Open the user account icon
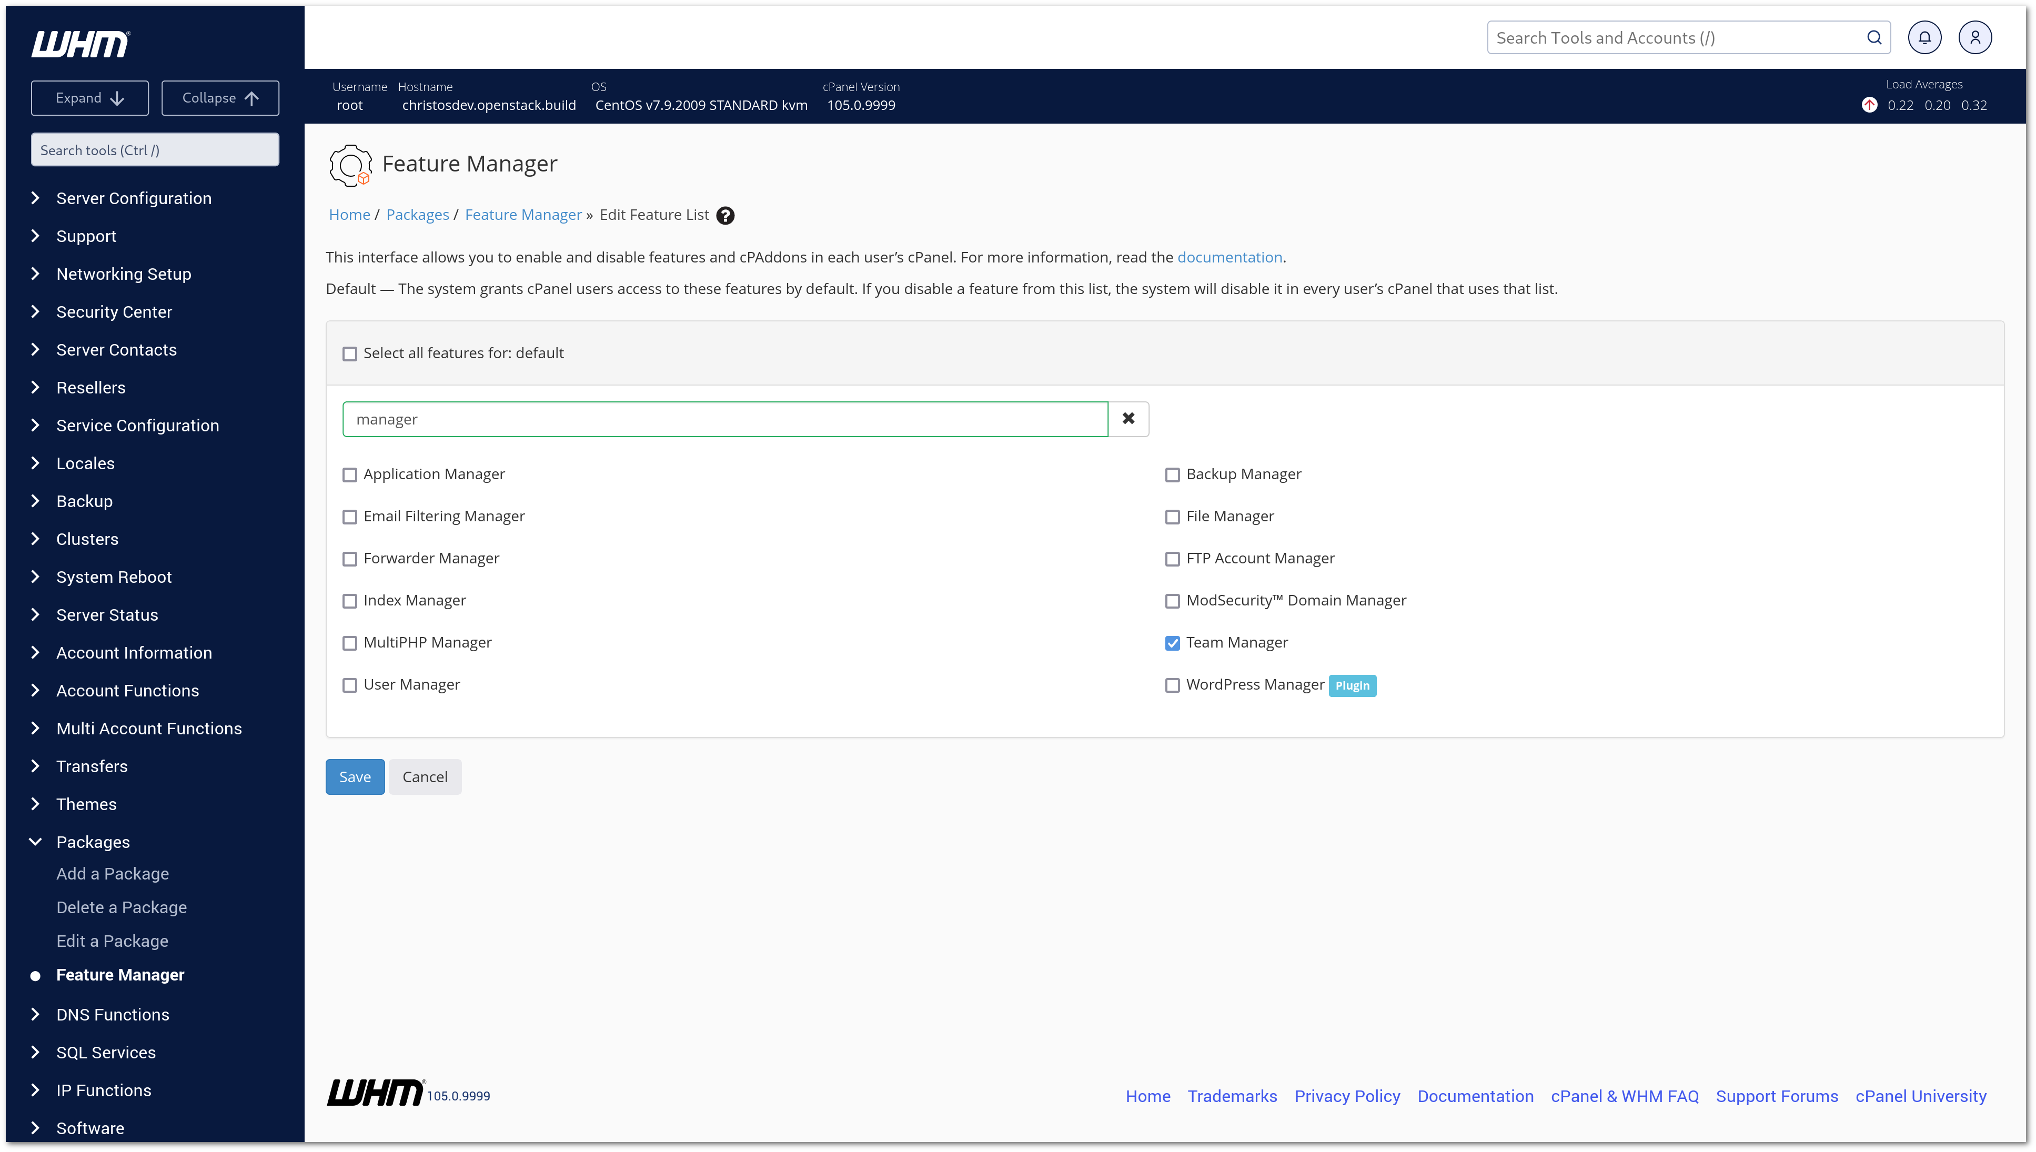Viewport: 2036px width, 1152px height. (1974, 37)
